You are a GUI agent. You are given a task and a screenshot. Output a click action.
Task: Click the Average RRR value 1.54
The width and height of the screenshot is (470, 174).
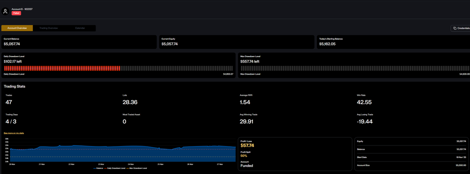(245, 102)
